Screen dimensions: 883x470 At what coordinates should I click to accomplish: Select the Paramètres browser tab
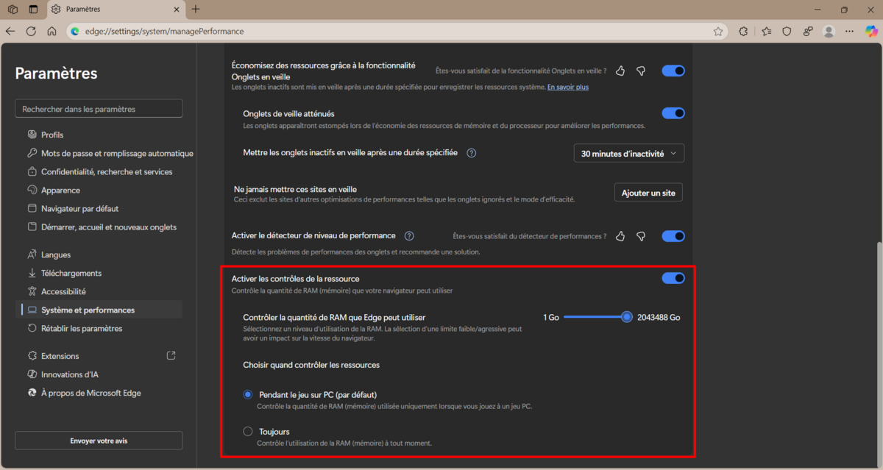pyautogui.click(x=114, y=10)
